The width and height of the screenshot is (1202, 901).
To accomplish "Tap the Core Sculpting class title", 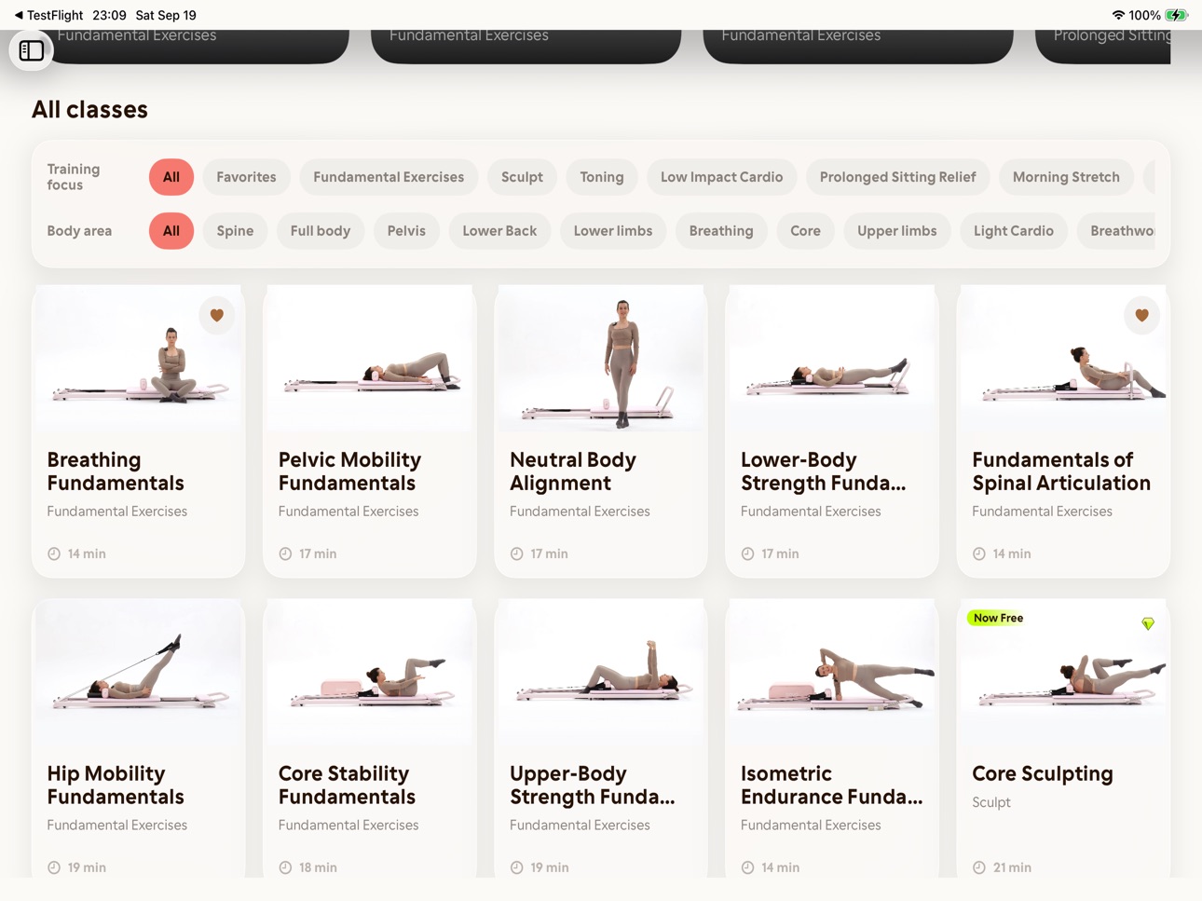I will tap(1043, 773).
